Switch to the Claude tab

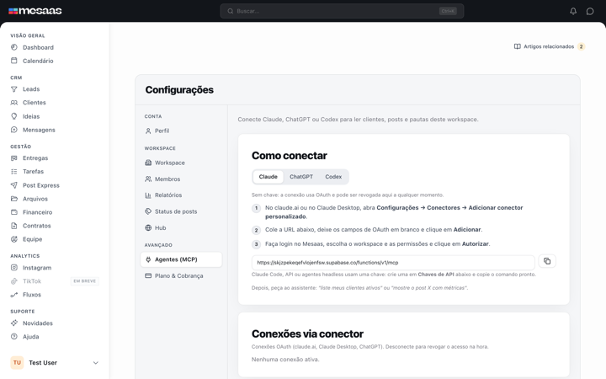pos(268,177)
